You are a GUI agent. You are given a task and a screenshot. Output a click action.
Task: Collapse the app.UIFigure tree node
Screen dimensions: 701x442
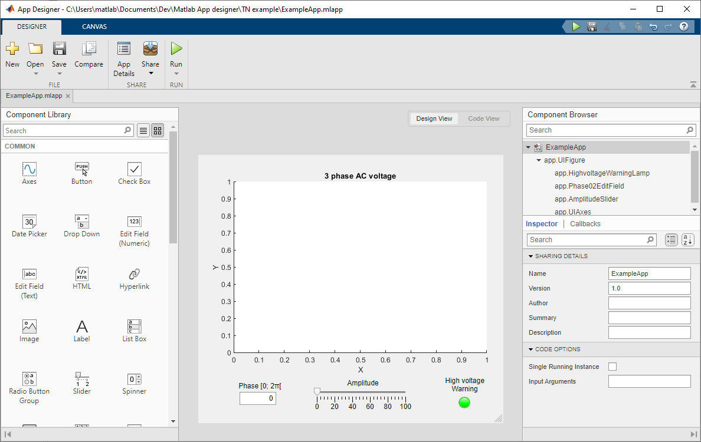(x=539, y=160)
